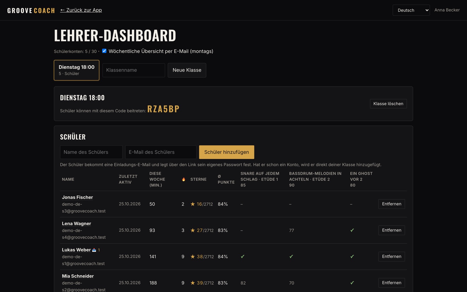
Task: Open the Deutsch language dropdown
Action: 411,10
